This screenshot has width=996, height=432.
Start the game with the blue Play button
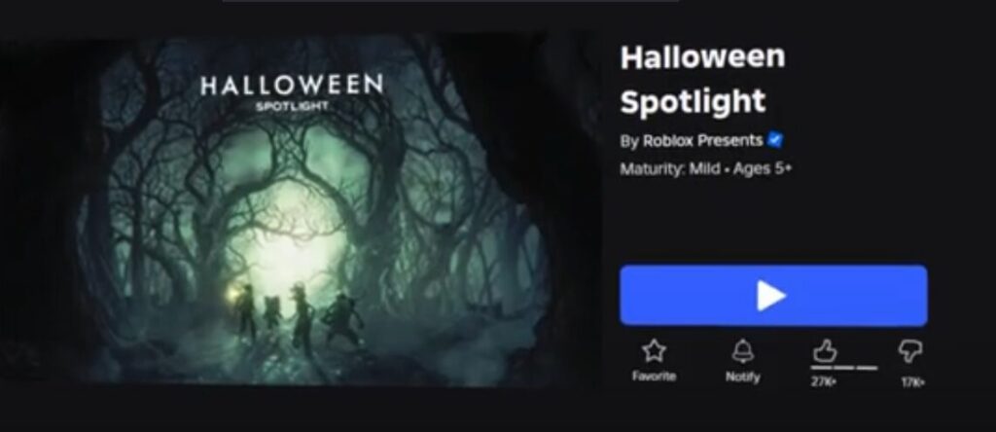[773, 296]
